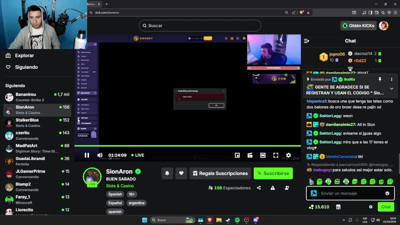
Task: Select SionAron in followed channels
Action: click(37, 110)
